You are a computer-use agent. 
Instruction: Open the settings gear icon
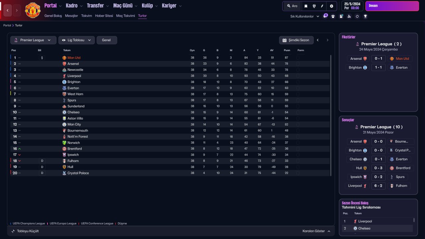coord(331,6)
